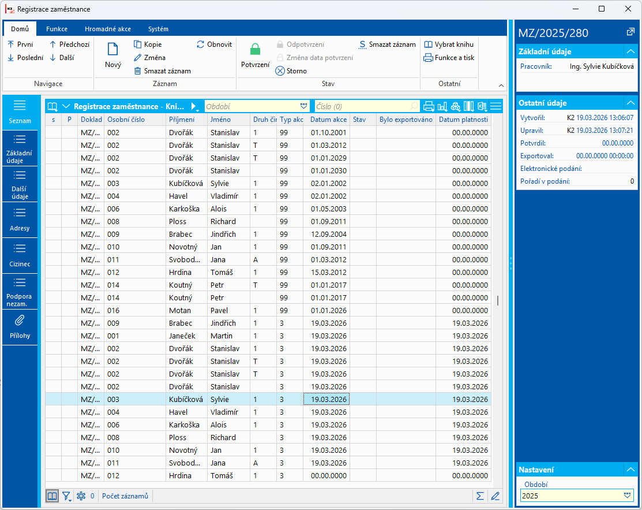642x510 pixels.
Task: Click the print icon in list toolbar
Action: click(429, 107)
